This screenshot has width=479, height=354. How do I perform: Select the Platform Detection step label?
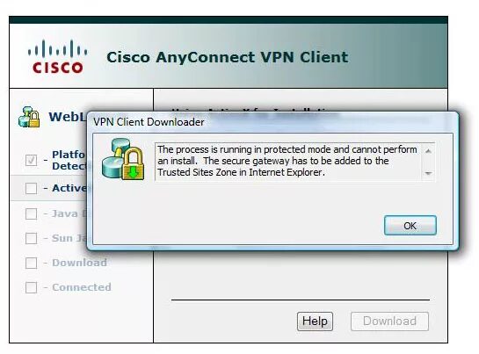tap(69, 160)
